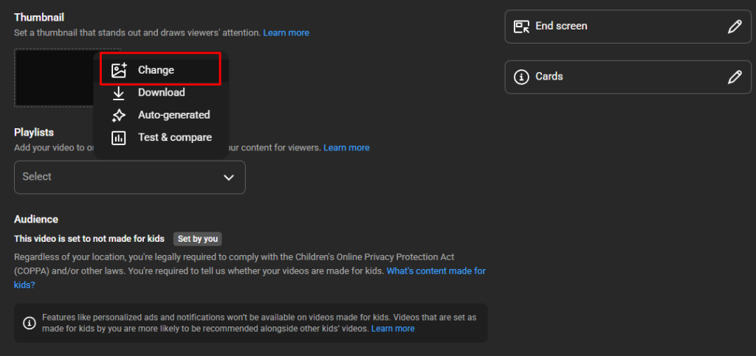This screenshot has height=356, width=756.
Task: Click the End screen icon
Action: pos(521,27)
